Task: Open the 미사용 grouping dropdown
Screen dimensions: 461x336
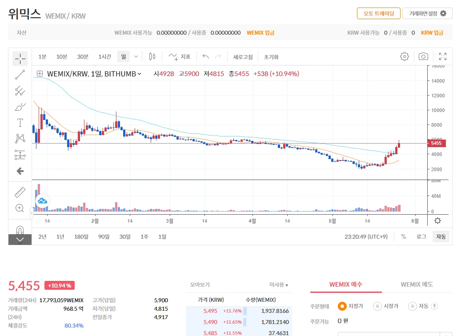Action: tap(279, 285)
